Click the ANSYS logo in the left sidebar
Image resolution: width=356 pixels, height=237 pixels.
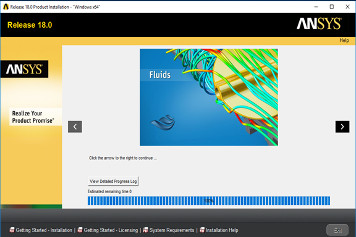click(24, 69)
